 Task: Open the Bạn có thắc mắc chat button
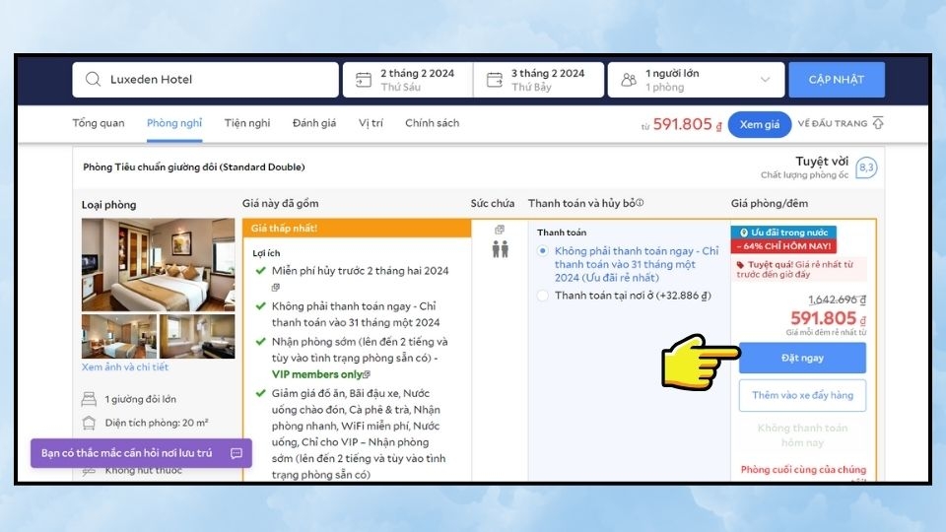pyautogui.click(x=141, y=453)
